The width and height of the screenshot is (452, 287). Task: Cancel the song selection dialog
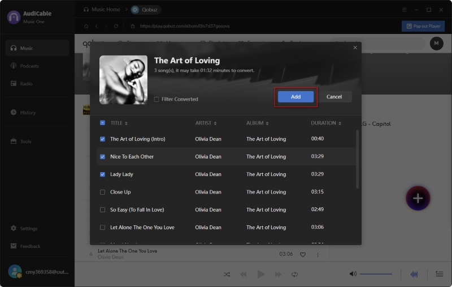pos(334,97)
